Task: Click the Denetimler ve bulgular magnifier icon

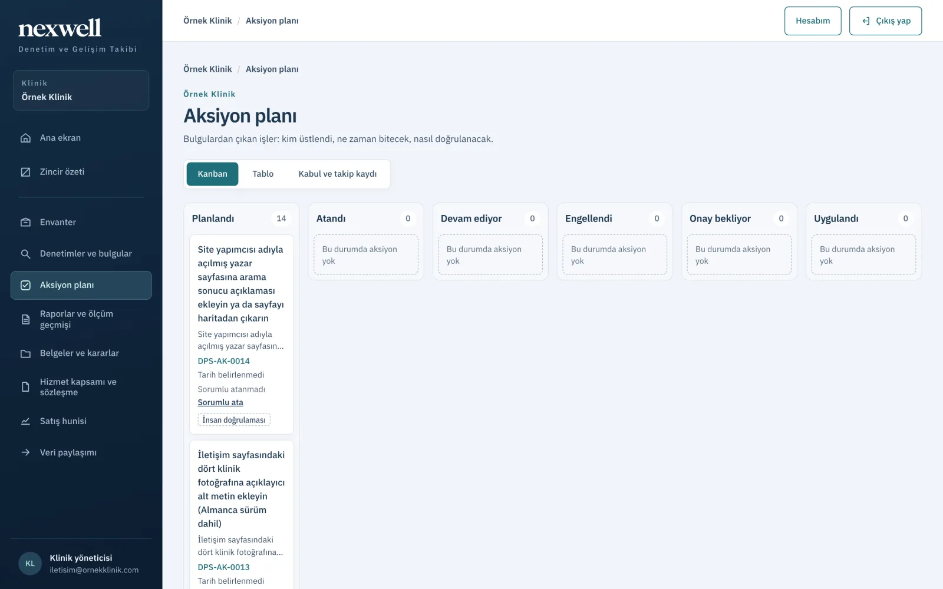Action: coord(25,254)
